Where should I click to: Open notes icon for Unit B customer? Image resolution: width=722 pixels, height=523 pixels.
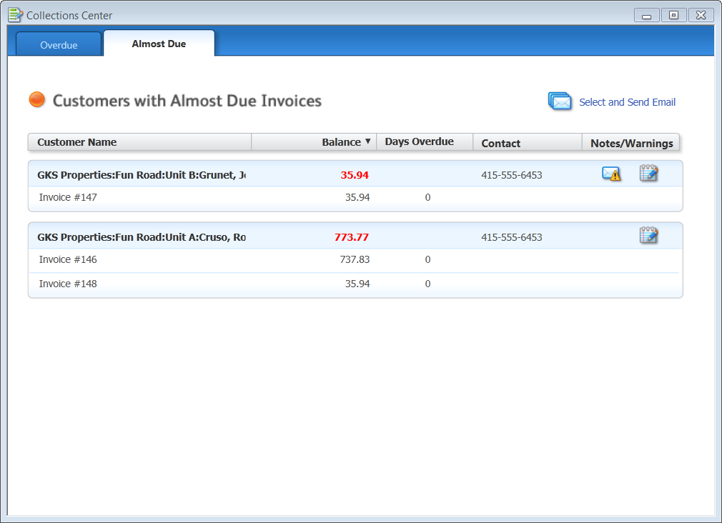pyautogui.click(x=648, y=173)
